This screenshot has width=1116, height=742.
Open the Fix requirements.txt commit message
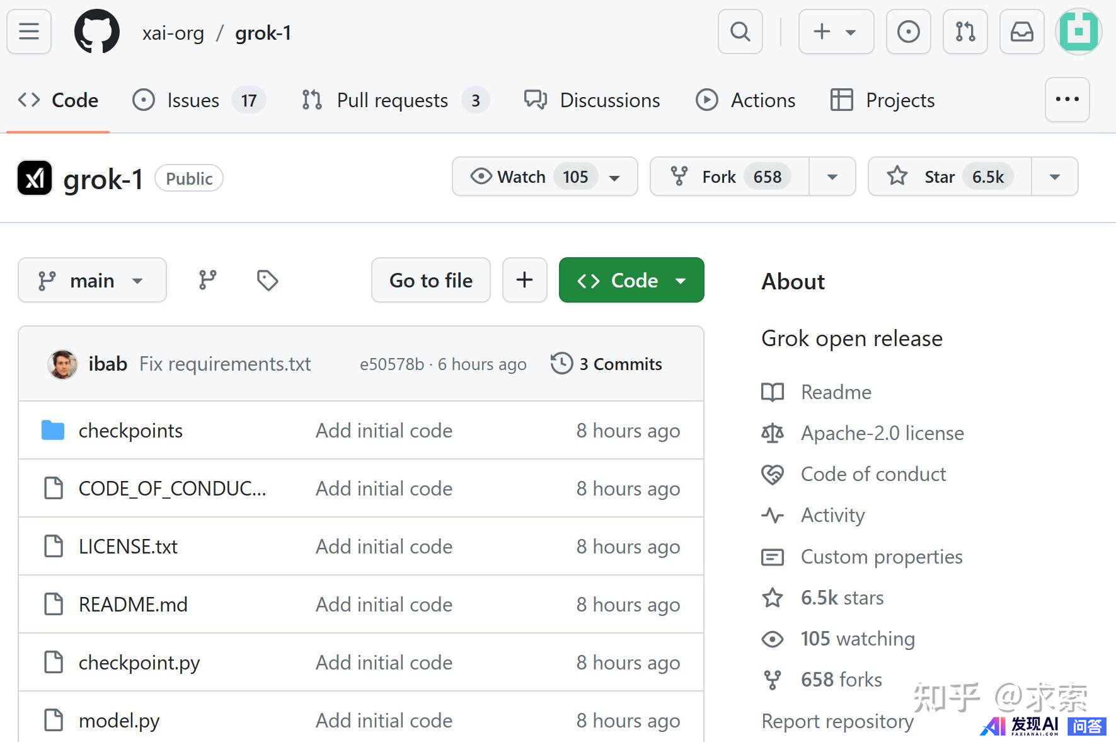click(x=225, y=364)
